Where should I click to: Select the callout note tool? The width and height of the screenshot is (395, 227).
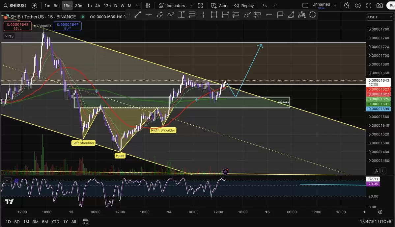click(x=280, y=15)
